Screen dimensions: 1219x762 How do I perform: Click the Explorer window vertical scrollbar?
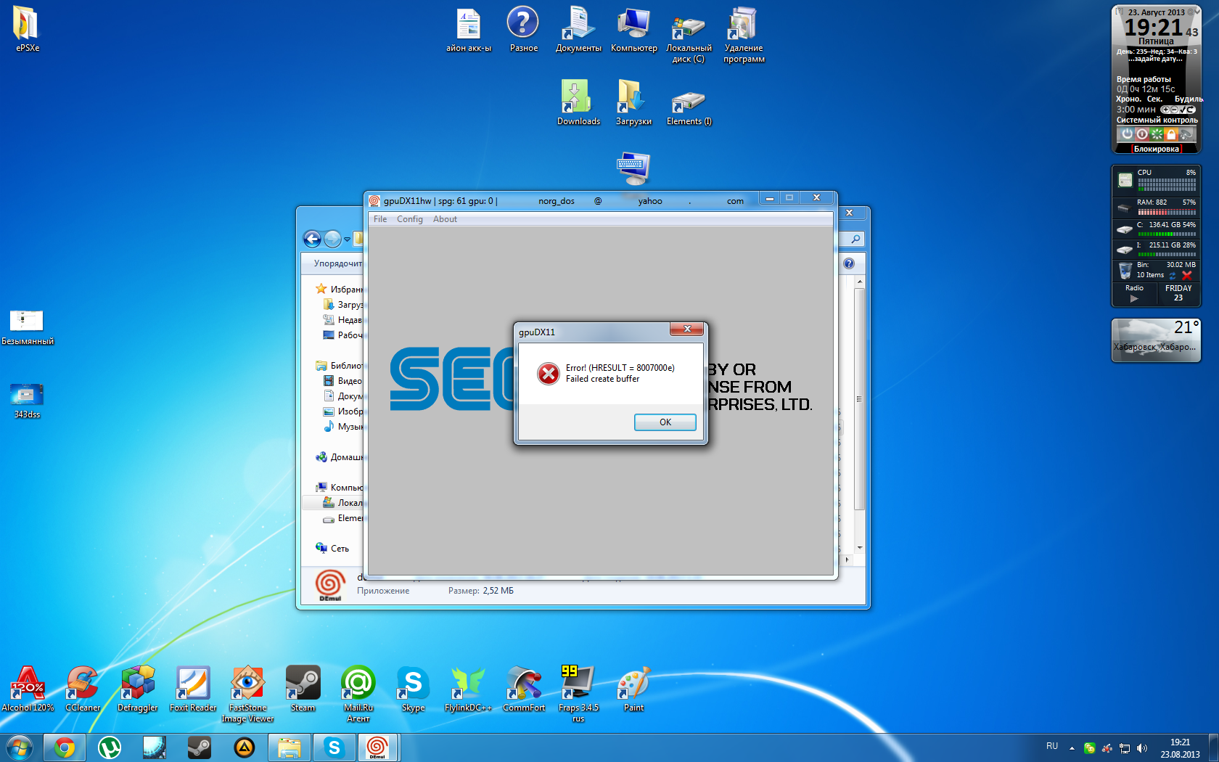[x=859, y=399]
